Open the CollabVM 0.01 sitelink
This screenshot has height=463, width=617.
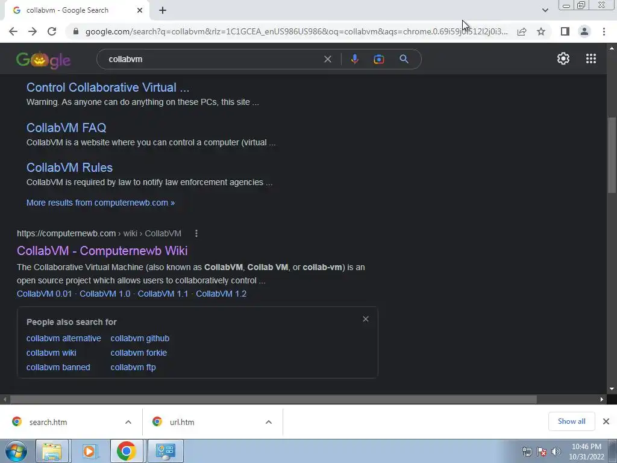(x=45, y=294)
